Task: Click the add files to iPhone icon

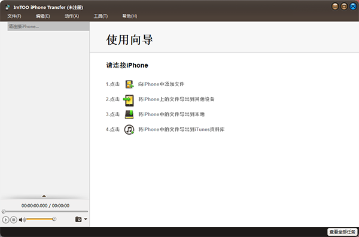Action: [x=129, y=84]
